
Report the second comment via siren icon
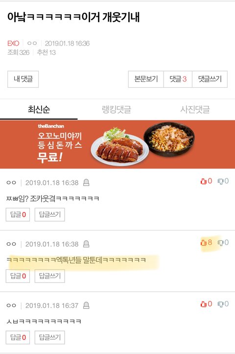tap(86, 244)
